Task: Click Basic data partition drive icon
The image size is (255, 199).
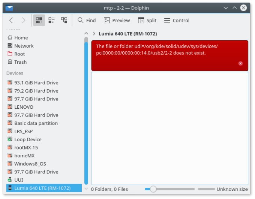Action: [x=10, y=123]
